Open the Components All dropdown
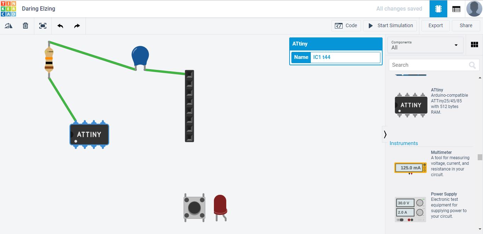 pos(425,45)
